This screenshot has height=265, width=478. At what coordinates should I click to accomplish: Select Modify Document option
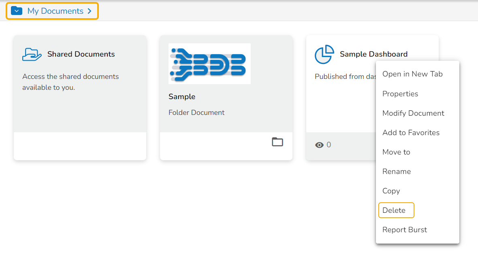click(413, 113)
